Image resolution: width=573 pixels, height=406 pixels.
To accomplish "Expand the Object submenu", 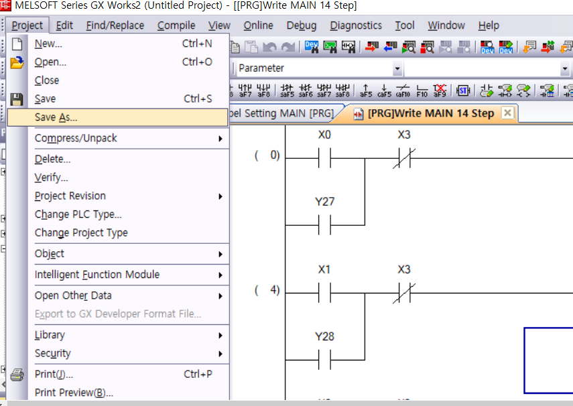I will pyautogui.click(x=220, y=254).
